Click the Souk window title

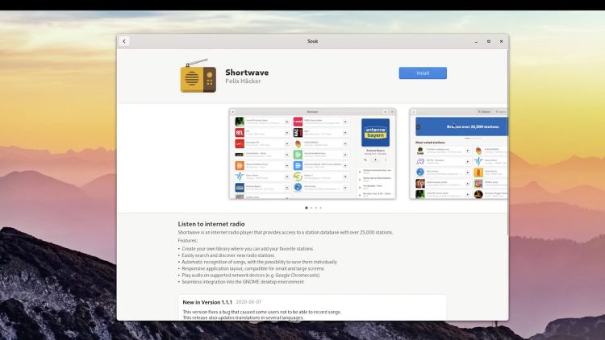(x=312, y=41)
